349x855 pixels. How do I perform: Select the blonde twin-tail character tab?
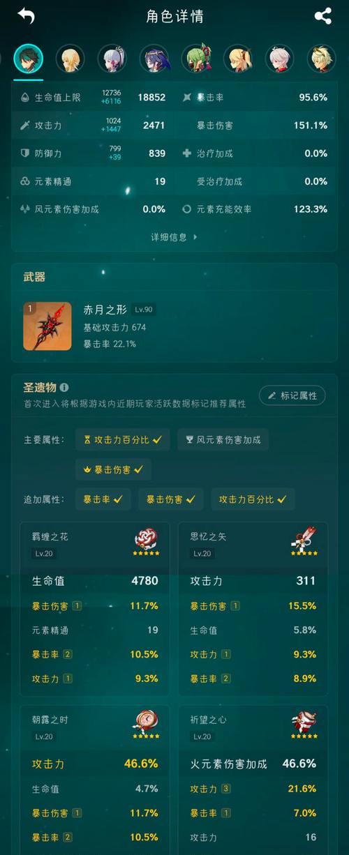point(238,59)
